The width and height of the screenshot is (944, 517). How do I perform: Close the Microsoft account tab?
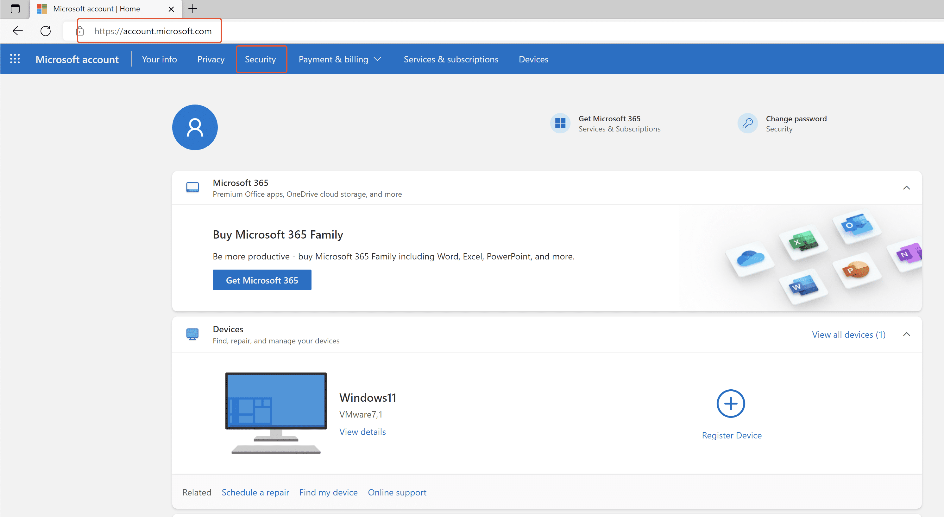pos(171,9)
